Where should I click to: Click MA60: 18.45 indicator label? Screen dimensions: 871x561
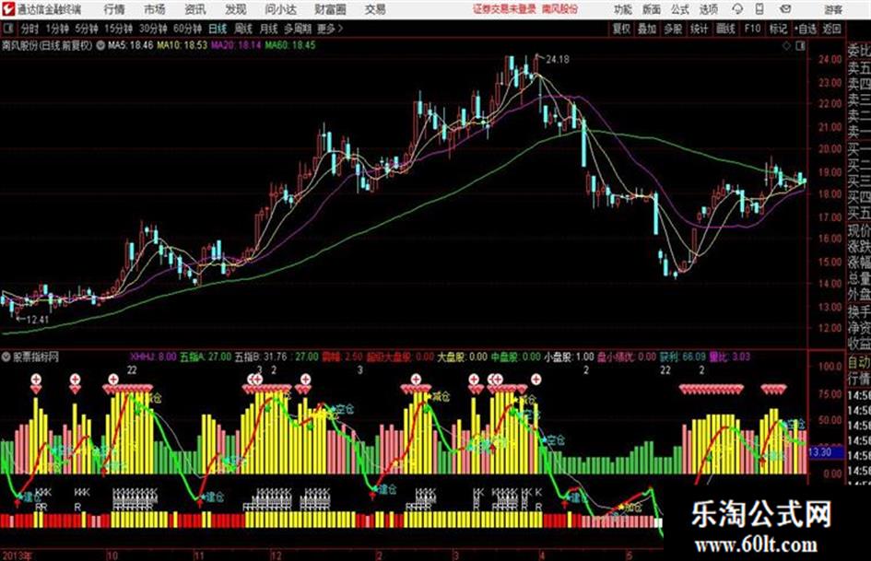click(290, 45)
